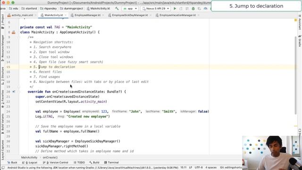Open the Project tool window sidebar button

2,22
